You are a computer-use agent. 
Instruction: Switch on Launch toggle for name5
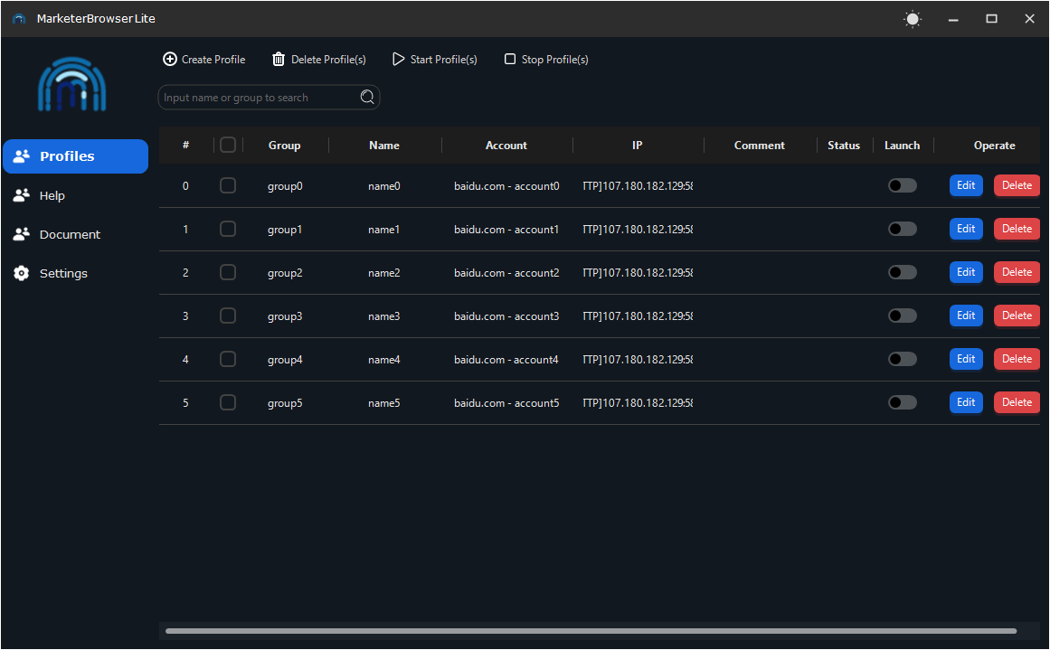[x=902, y=402]
